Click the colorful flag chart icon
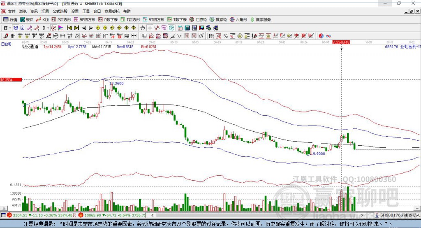The height and width of the screenshot is (228, 421). point(61,28)
